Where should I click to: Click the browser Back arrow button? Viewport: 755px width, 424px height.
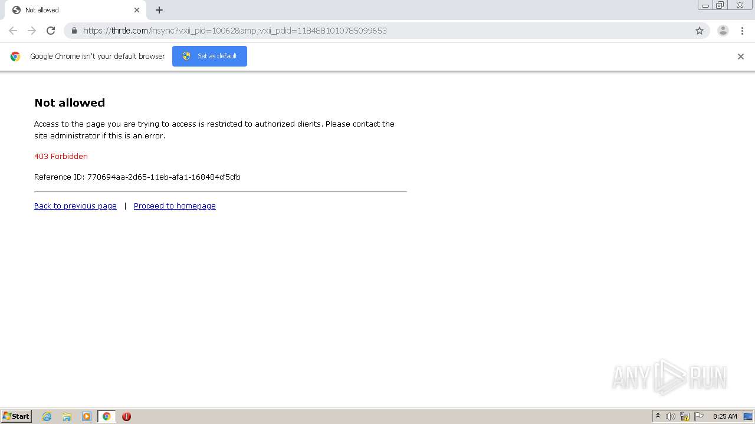(x=13, y=31)
